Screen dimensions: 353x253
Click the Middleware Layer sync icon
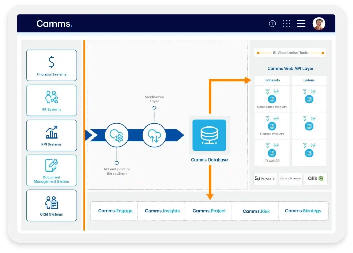(x=154, y=135)
